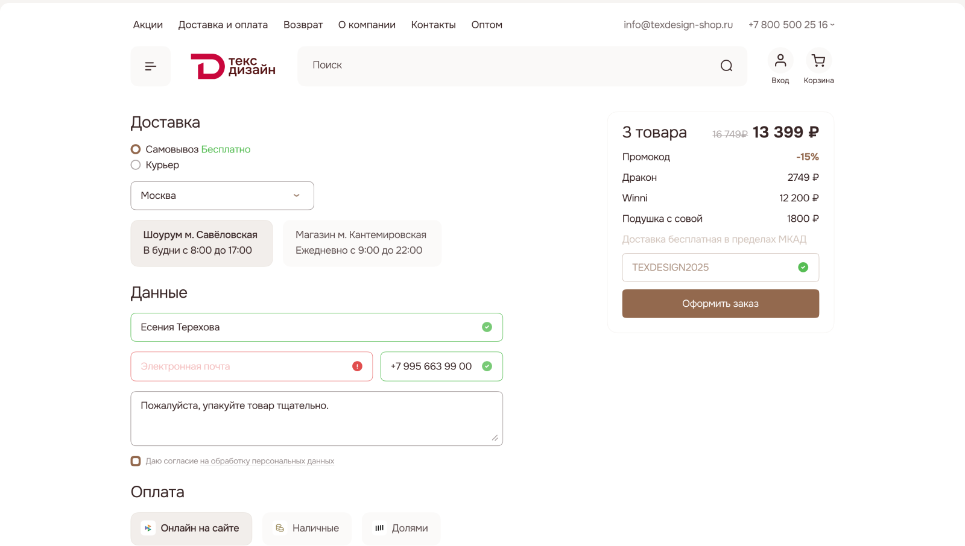Click the Электронная почта input field
The image size is (965, 546).
tap(241, 366)
